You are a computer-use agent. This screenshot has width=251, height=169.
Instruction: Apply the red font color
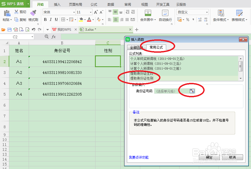pyautogui.click(x=89, y=20)
